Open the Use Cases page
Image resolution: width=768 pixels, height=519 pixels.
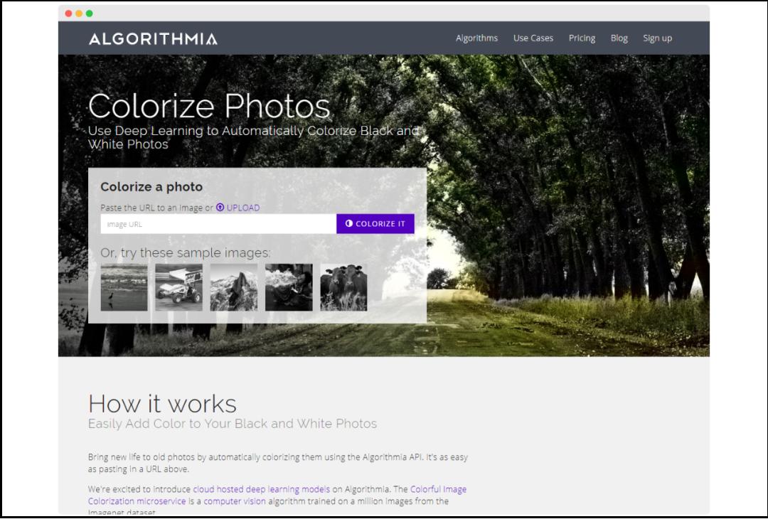coord(533,38)
